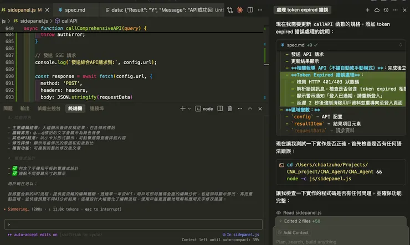Switch to the 連接埠 panel tab
Viewport: 410px width, 245px height.
pyautogui.click(x=97, y=108)
